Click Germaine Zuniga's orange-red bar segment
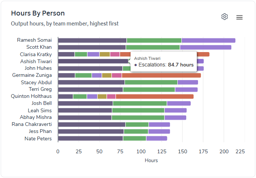 point(161,75)
